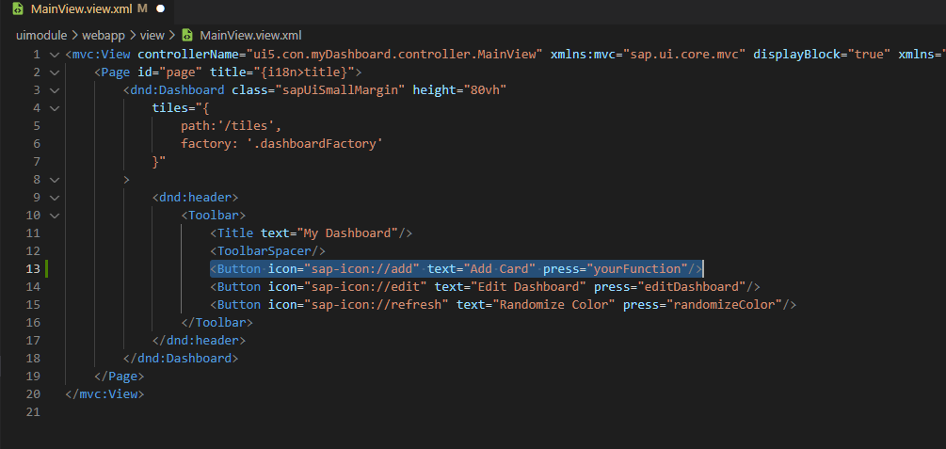This screenshot has width=946, height=449.
Task: Click the id="page" attribute
Action: pyautogui.click(x=170, y=72)
